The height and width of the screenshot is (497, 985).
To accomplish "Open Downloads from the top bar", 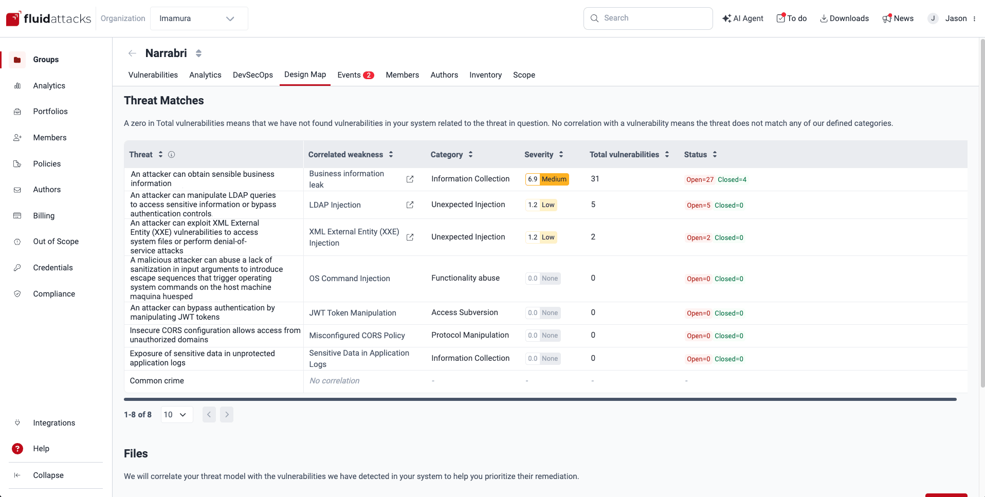I will coord(844,18).
